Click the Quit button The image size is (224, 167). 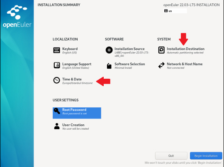171,156
